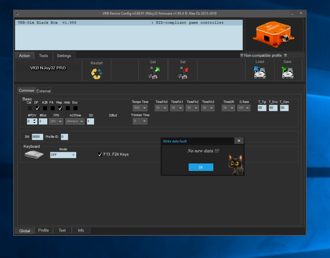Select the Common tab
330x258 pixels.
click(26, 91)
